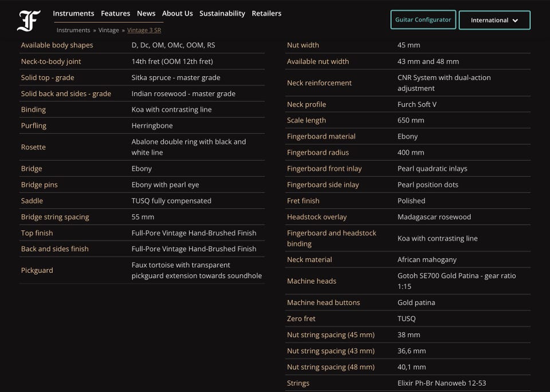This screenshot has width=550, height=392.
Task: Select the 'D, Dc, OM, OMc, OOM, RS' value
Action: 173,45
